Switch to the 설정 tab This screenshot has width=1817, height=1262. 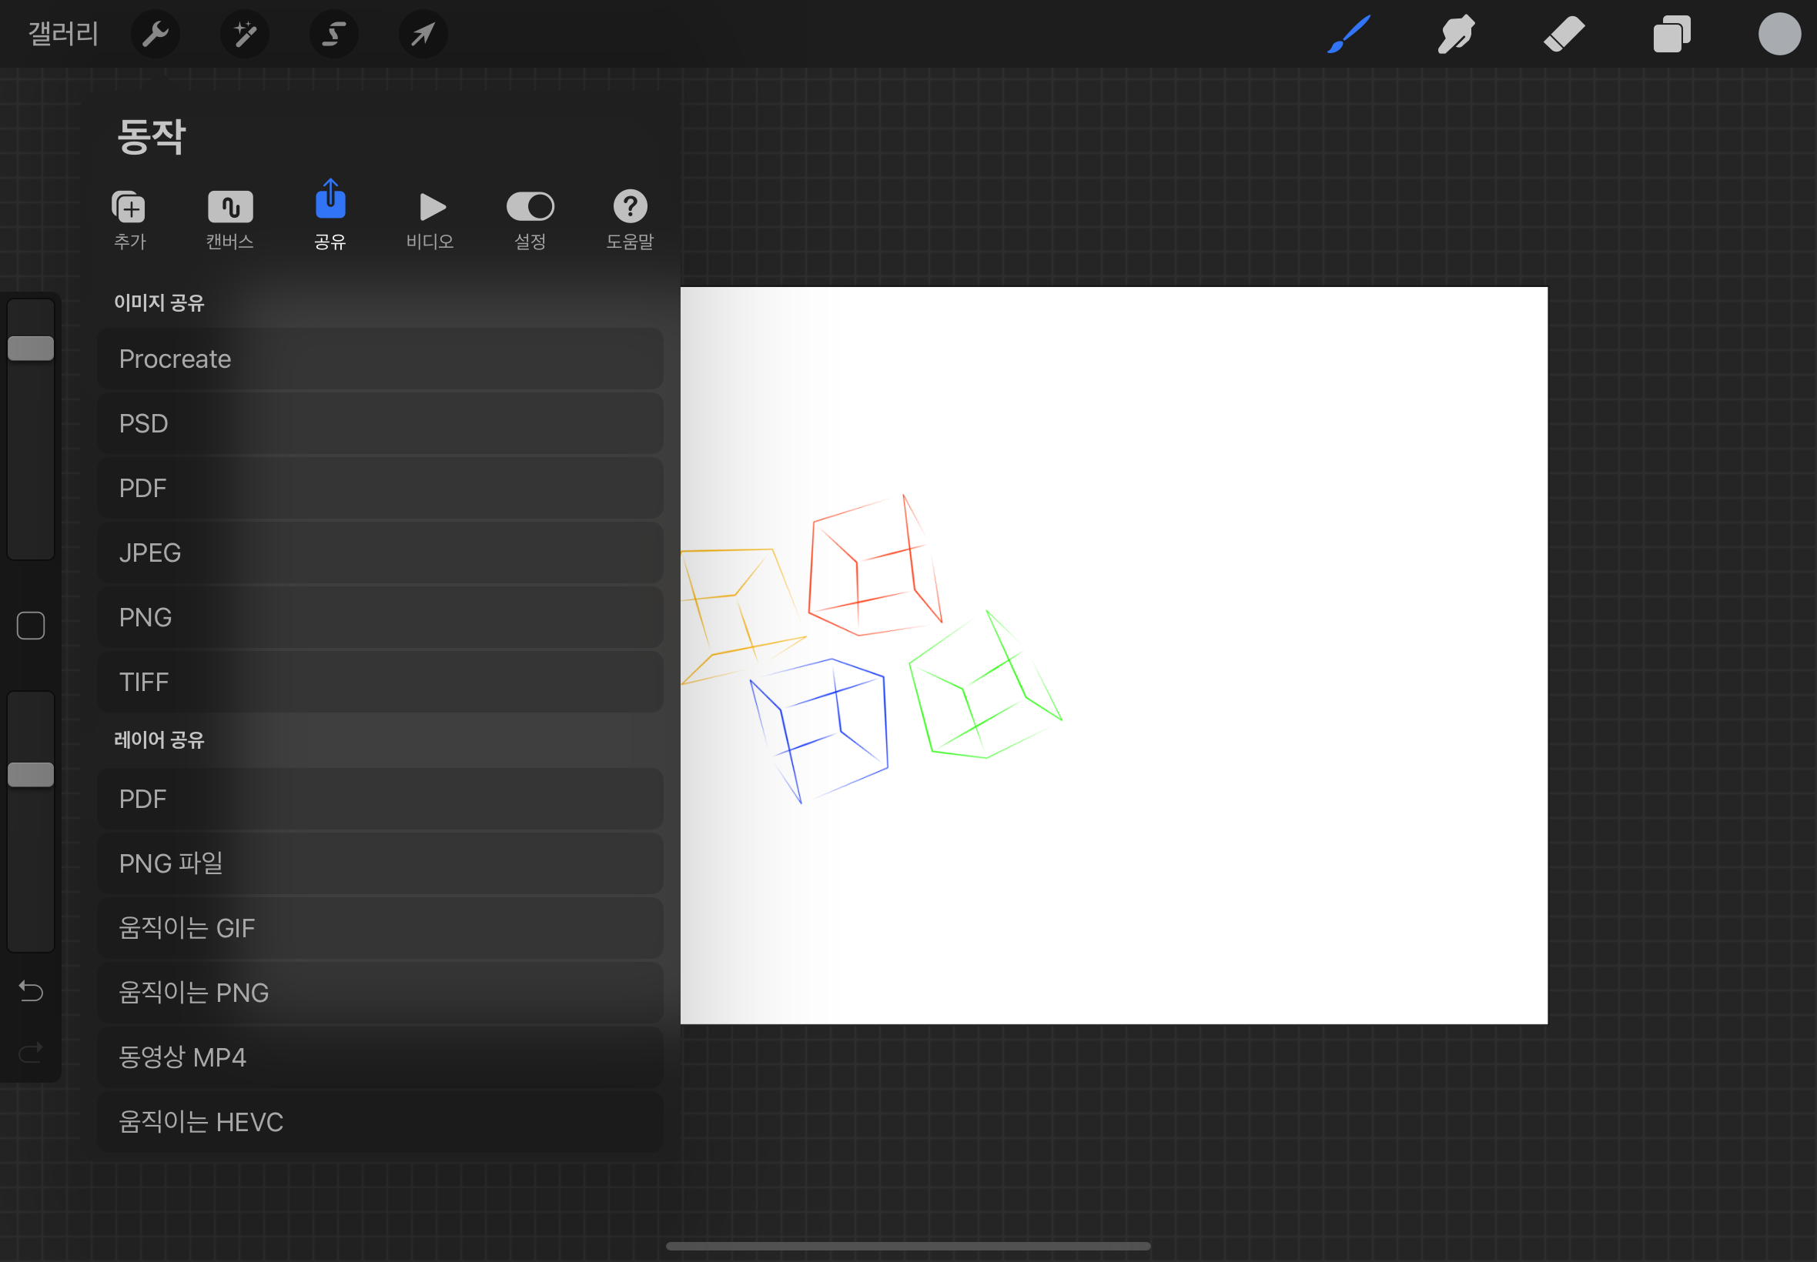530,220
